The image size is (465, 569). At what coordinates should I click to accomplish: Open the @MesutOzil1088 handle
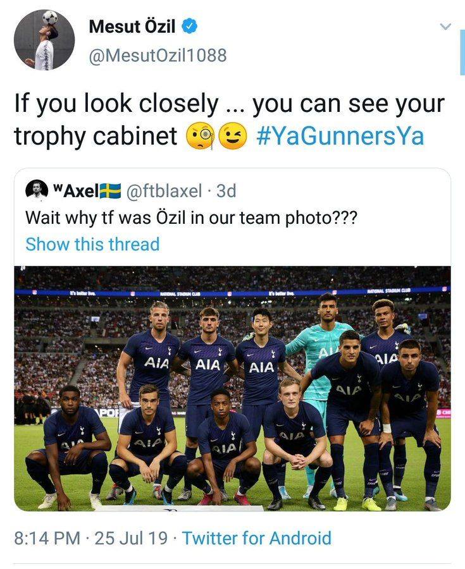[x=158, y=56]
